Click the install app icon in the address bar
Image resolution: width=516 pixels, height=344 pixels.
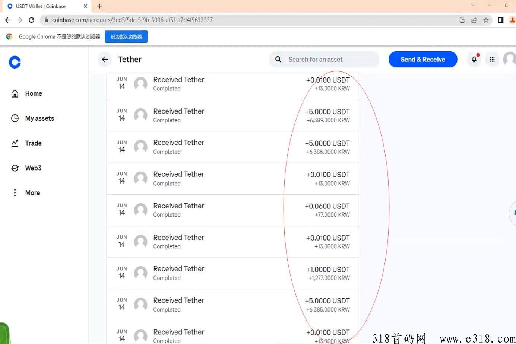click(x=462, y=20)
